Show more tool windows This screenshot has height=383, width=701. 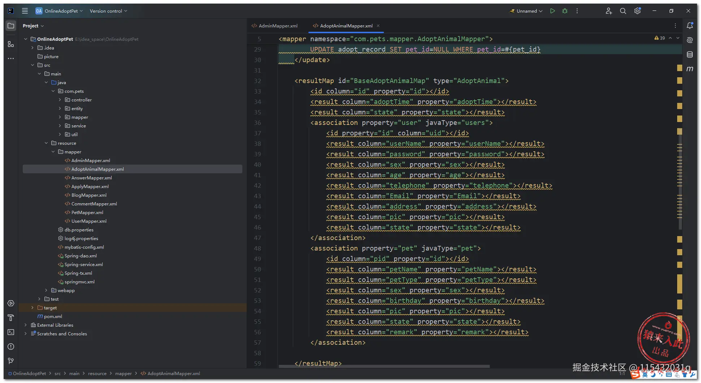tap(11, 58)
